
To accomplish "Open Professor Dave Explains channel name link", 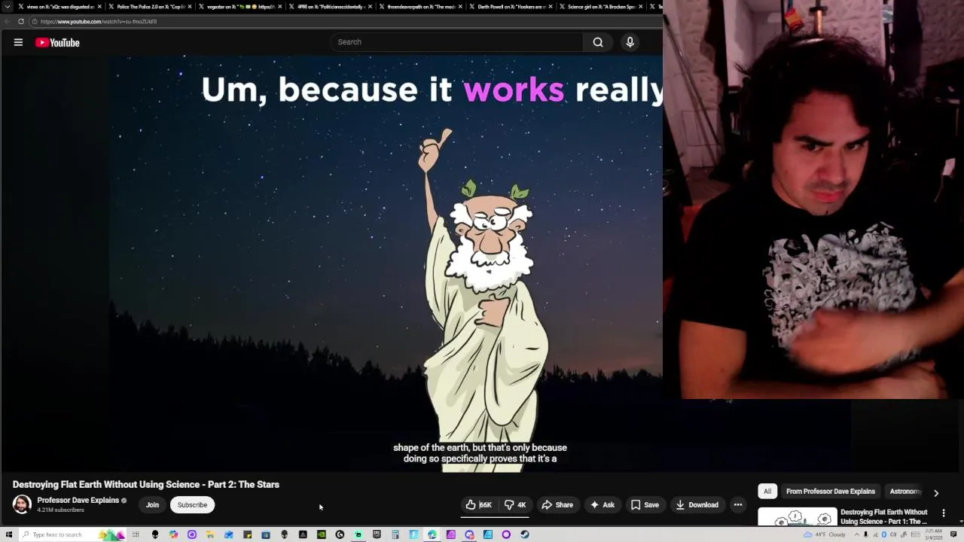I will coord(78,500).
